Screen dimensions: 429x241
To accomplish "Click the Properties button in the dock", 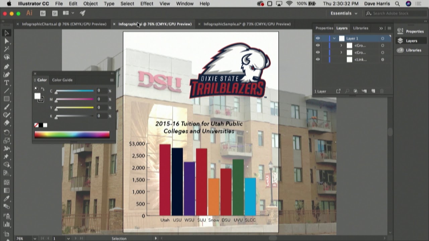I will [x=411, y=31].
